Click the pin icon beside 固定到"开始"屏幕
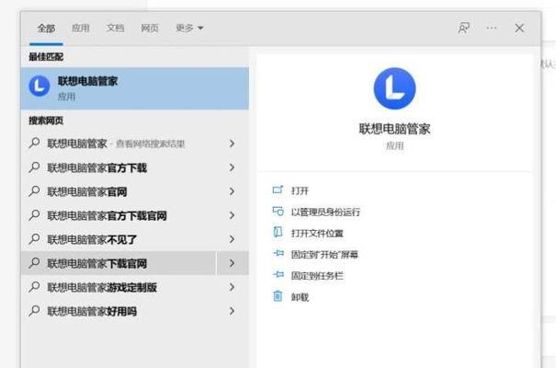This screenshot has width=556, height=368. point(278,253)
